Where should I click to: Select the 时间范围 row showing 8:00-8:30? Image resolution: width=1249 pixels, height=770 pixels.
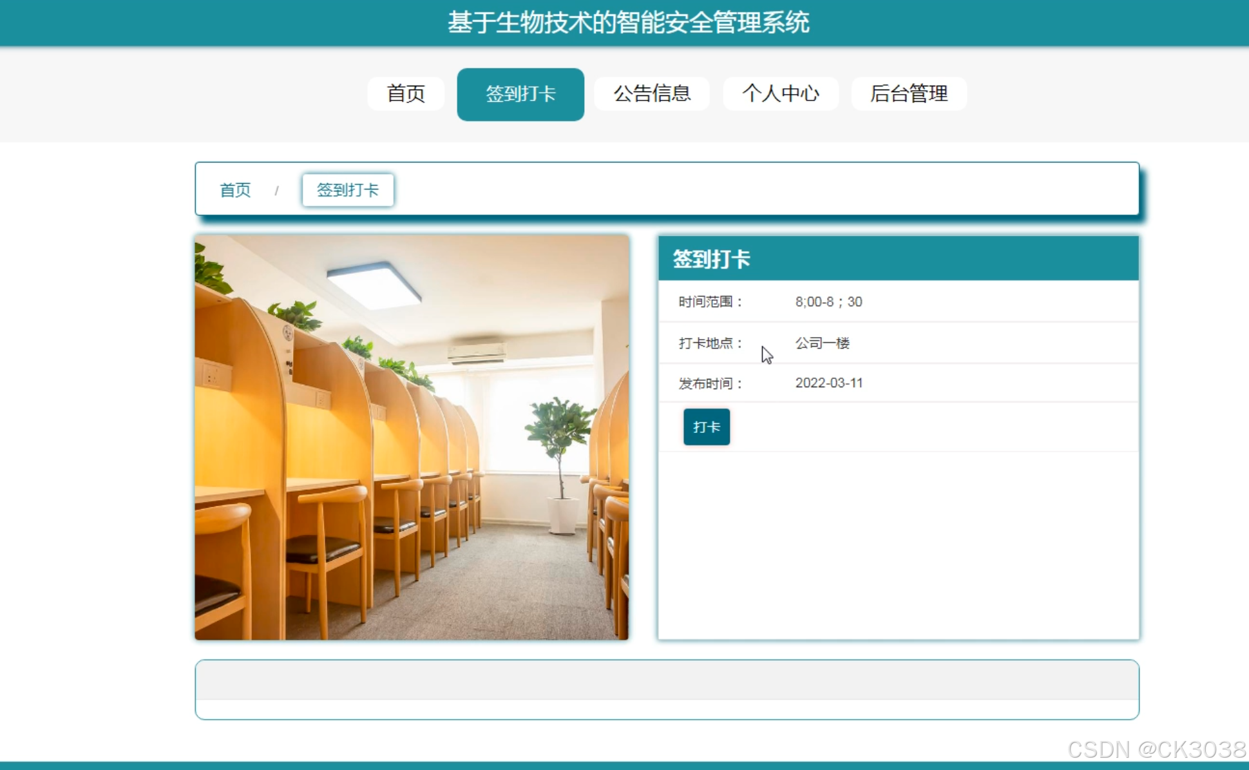[x=830, y=302]
